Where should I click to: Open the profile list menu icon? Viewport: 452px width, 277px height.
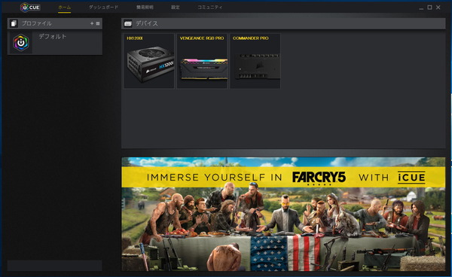click(98, 23)
